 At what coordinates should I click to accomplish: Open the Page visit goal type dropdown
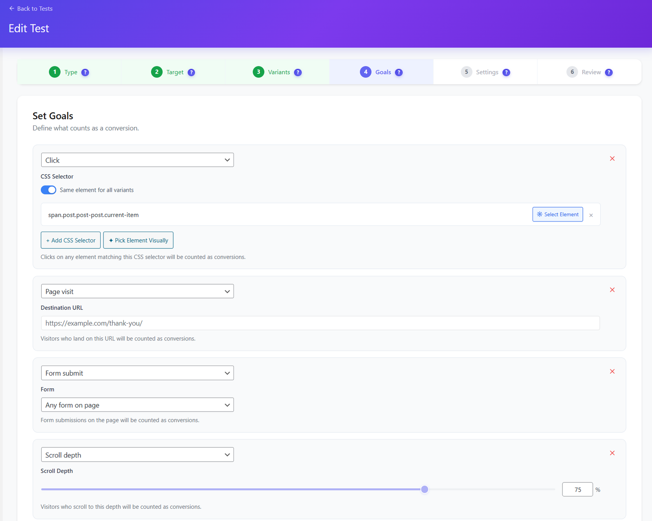[x=137, y=291]
